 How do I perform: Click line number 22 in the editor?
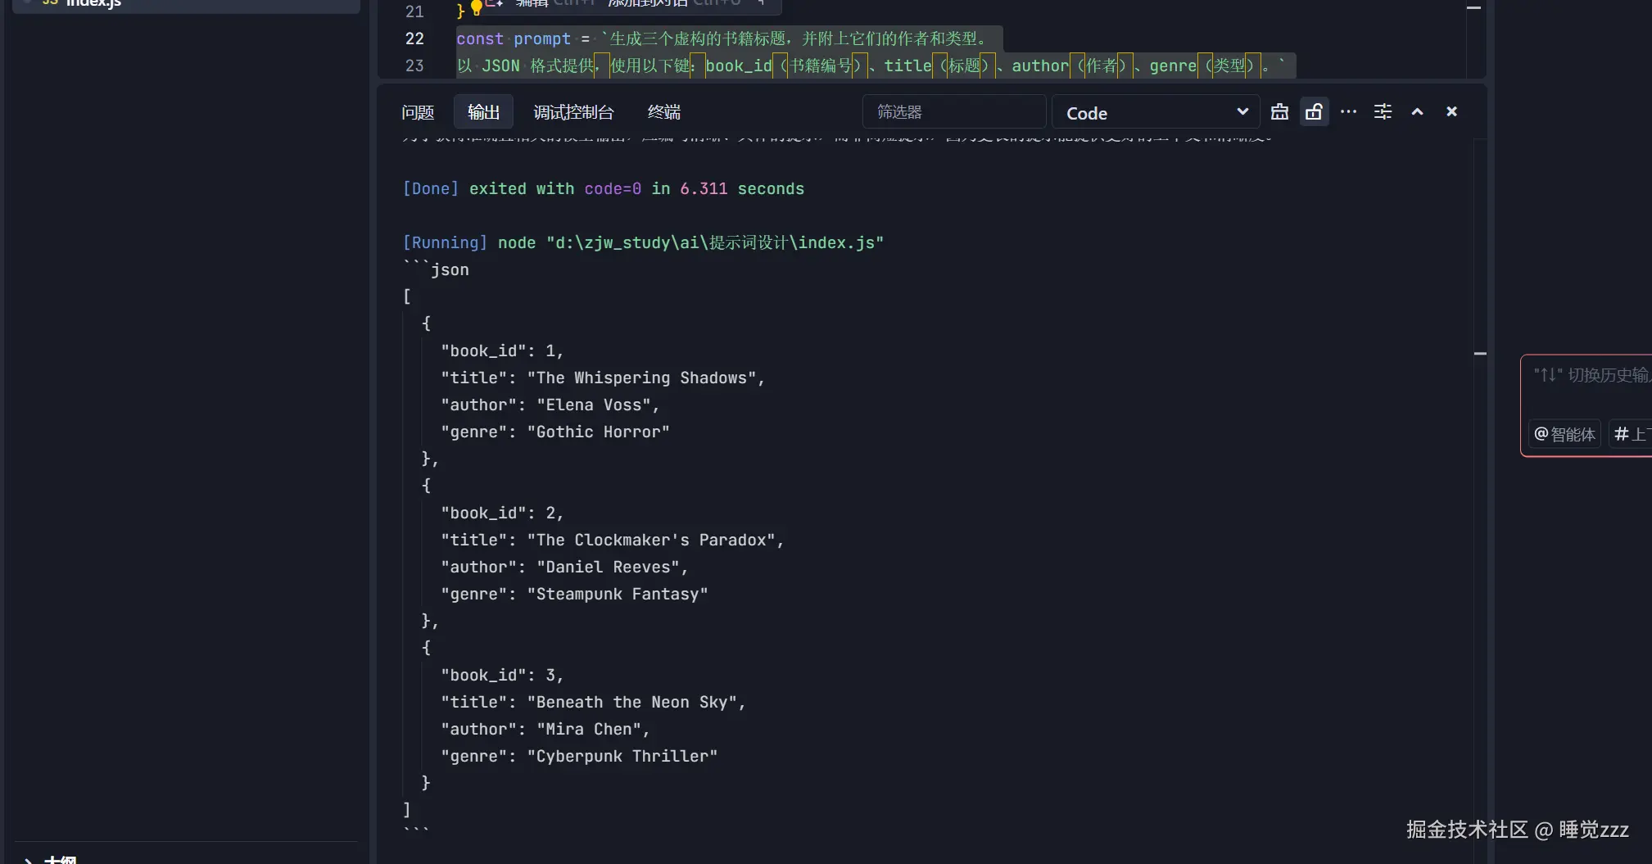pos(414,38)
